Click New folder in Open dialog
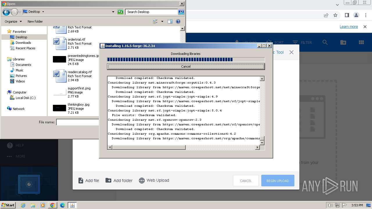Image resolution: width=372 pixels, height=209 pixels. coord(35,21)
